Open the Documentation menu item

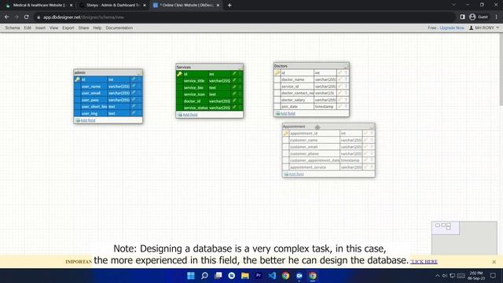119,28
